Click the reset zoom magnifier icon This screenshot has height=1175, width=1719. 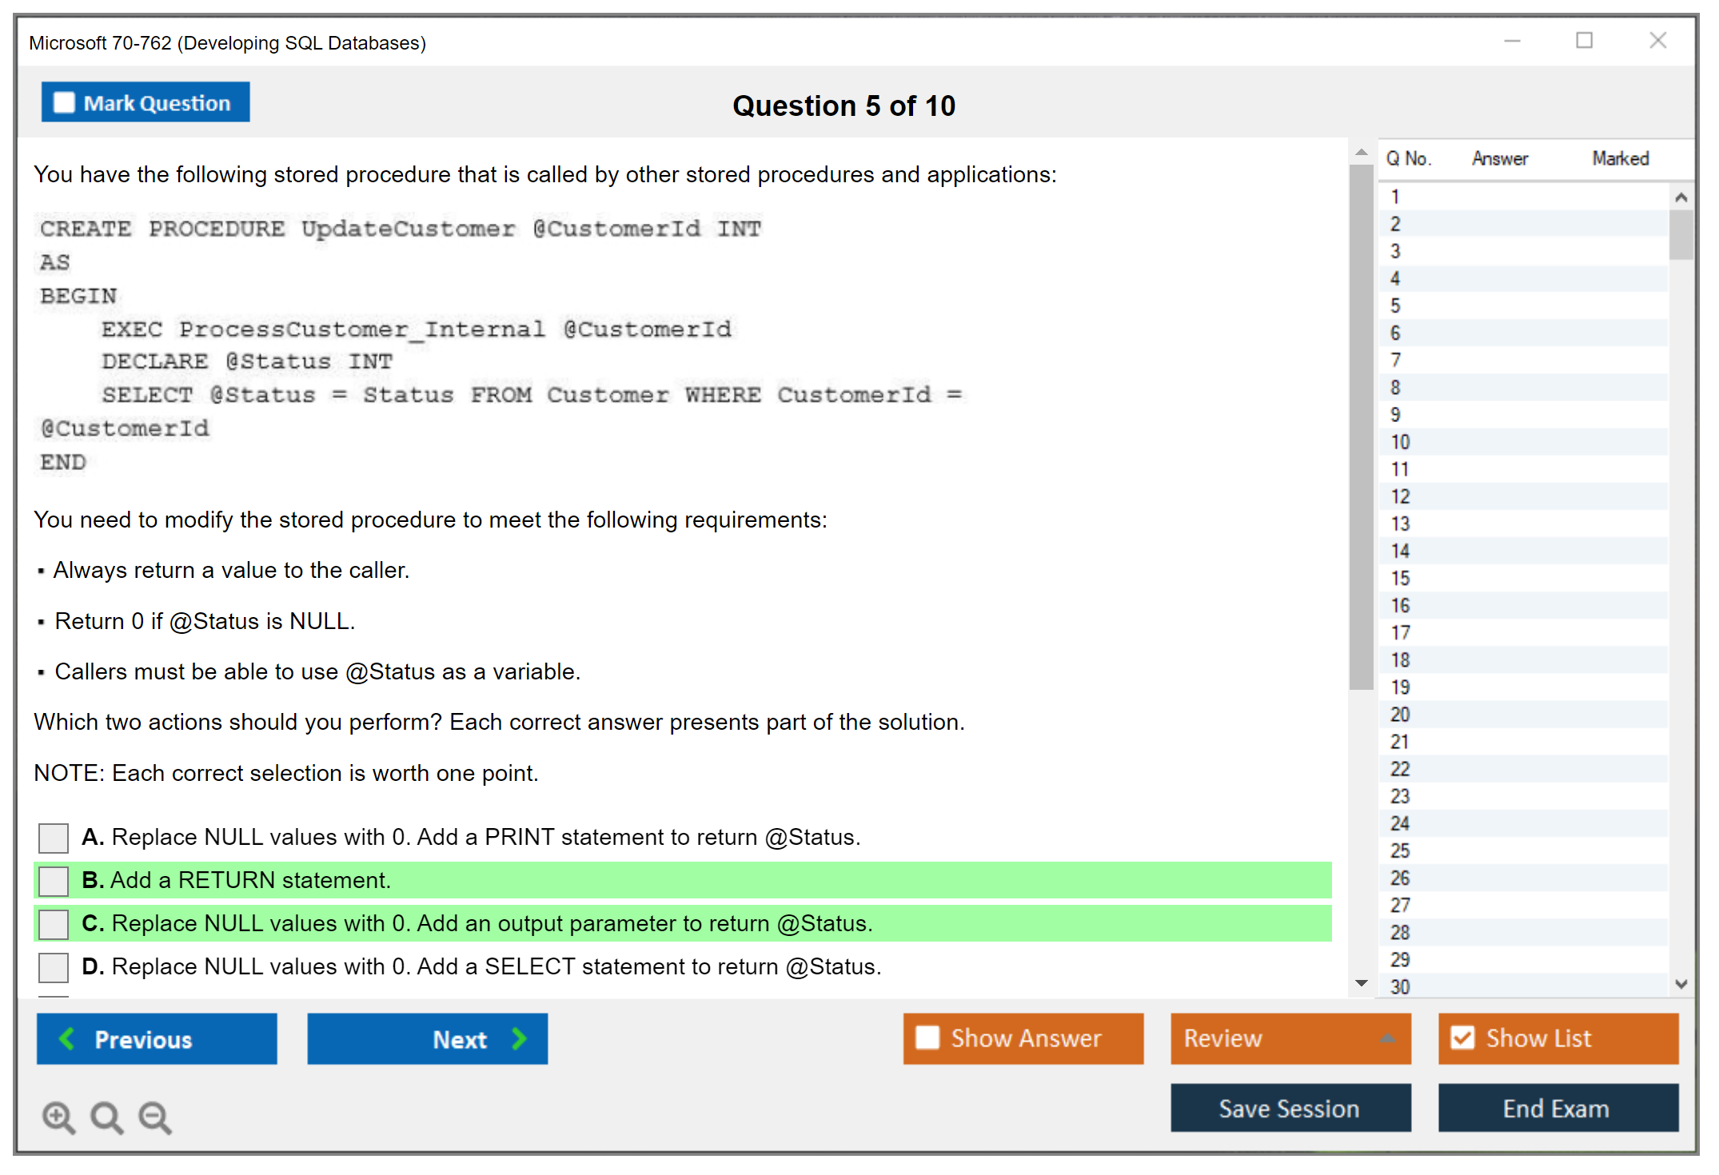click(x=106, y=1117)
